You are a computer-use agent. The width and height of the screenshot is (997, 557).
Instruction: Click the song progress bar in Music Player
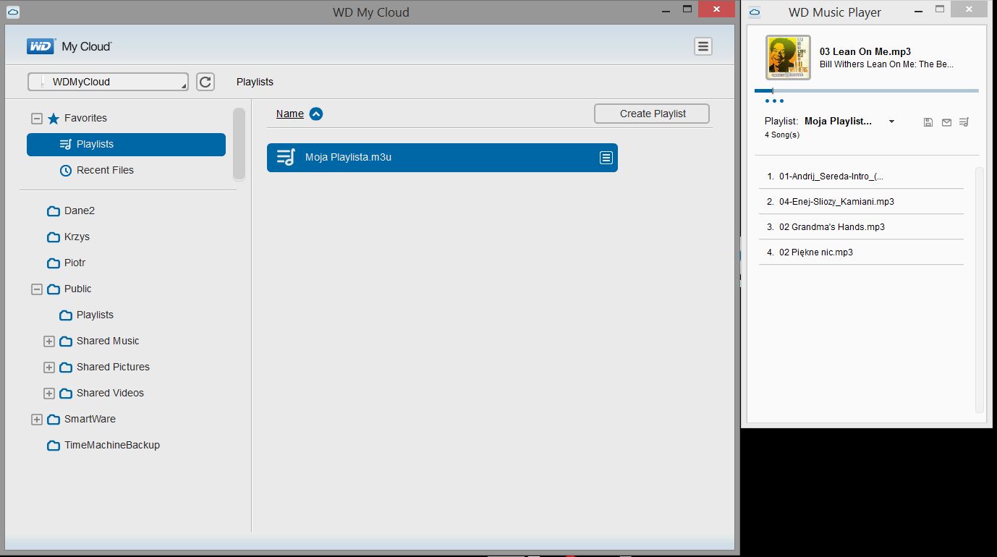[x=867, y=91]
